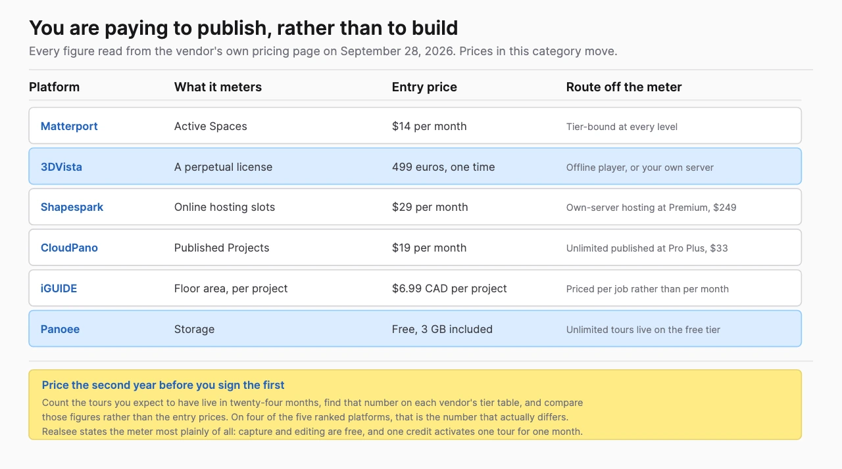842x469 pixels.
Task: Click the 'Entry price' column header
Action: pyautogui.click(x=424, y=87)
